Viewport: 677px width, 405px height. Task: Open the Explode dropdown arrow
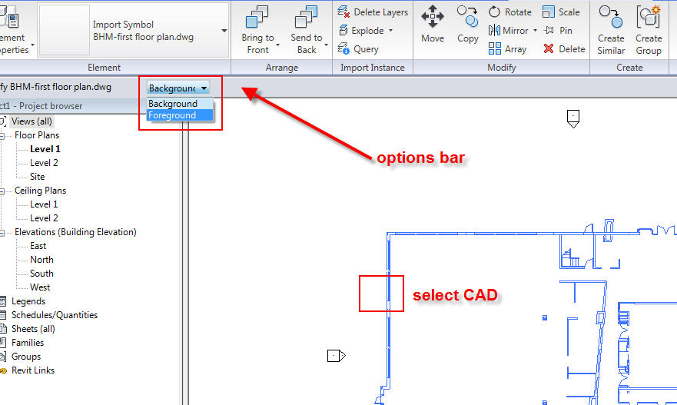tap(390, 31)
